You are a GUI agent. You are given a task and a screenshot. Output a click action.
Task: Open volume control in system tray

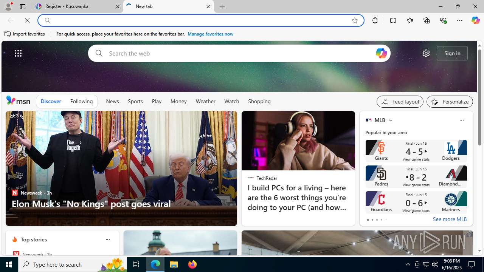click(435, 264)
